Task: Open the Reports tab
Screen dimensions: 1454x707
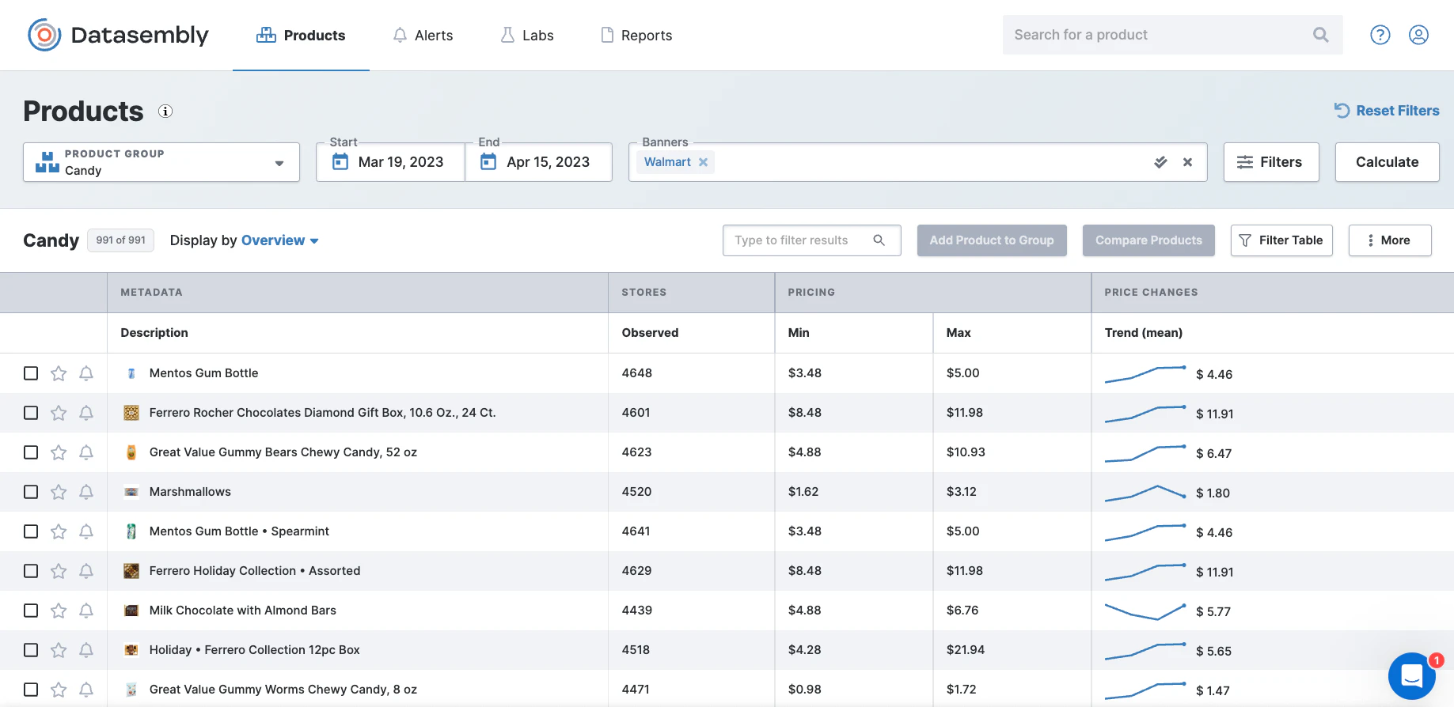Action: 636,36
